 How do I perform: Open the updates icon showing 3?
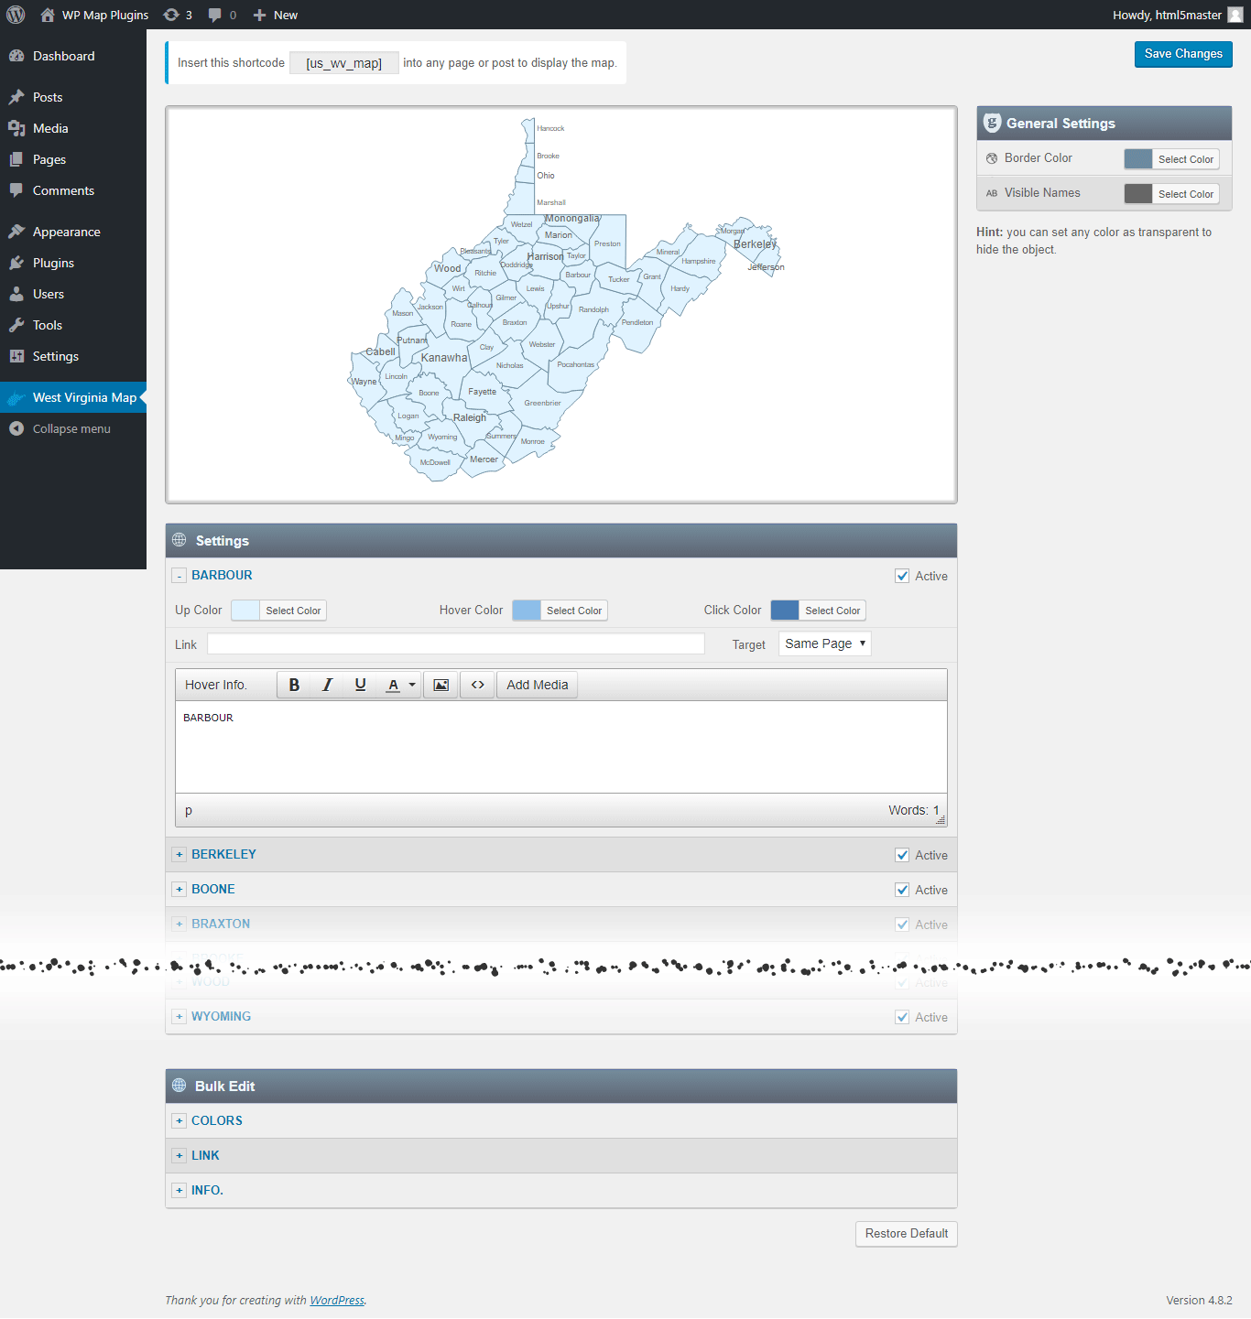[171, 15]
